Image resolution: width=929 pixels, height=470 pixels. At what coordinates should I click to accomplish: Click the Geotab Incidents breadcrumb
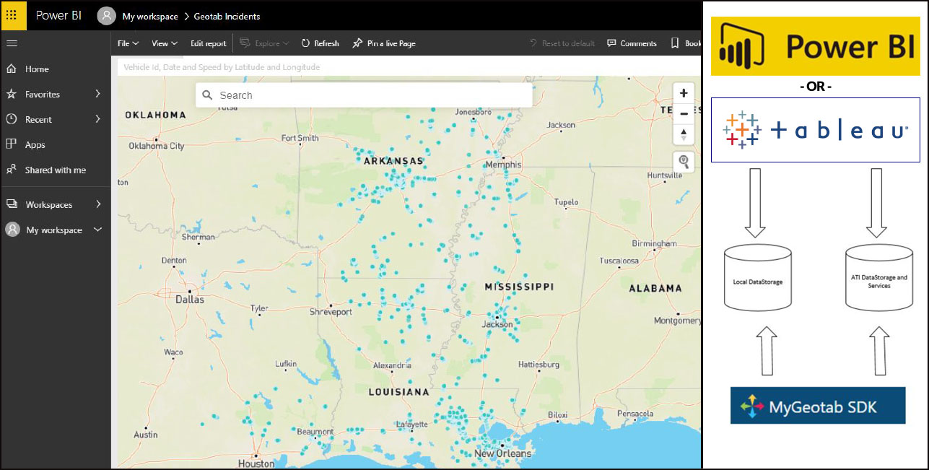click(227, 16)
